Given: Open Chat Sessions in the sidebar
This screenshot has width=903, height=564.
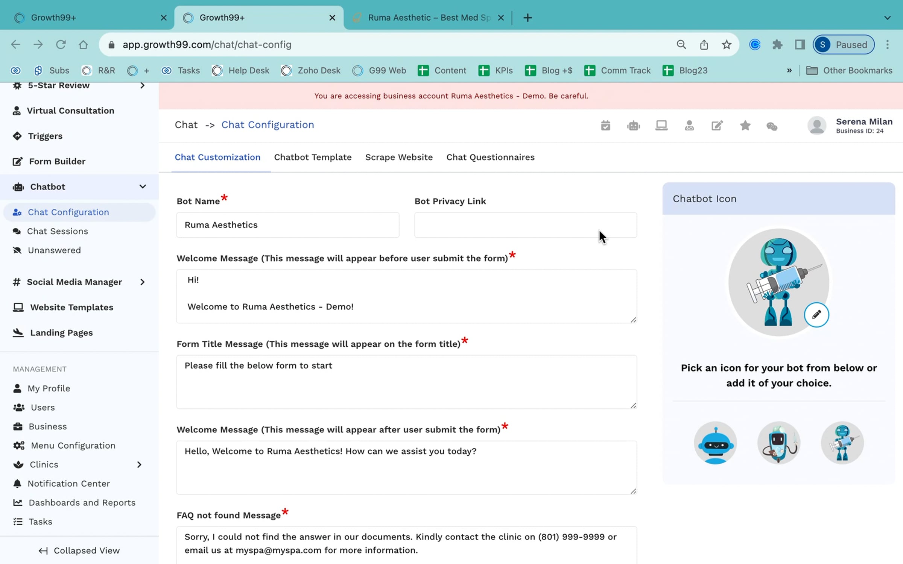Looking at the screenshot, I should click(57, 231).
